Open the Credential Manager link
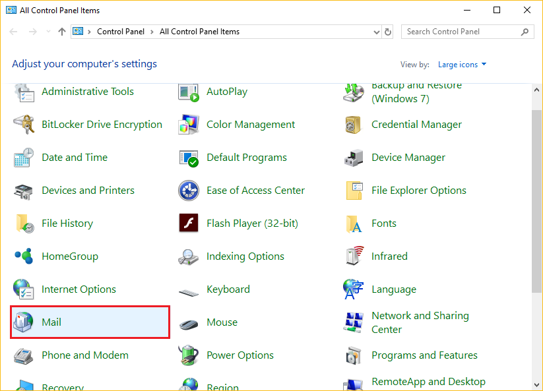This screenshot has height=391, width=543. (416, 125)
